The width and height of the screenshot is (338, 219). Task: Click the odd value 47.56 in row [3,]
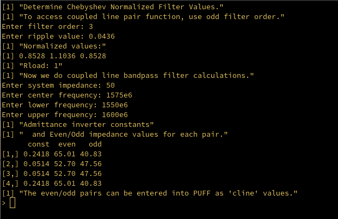pyautogui.click(x=90, y=173)
